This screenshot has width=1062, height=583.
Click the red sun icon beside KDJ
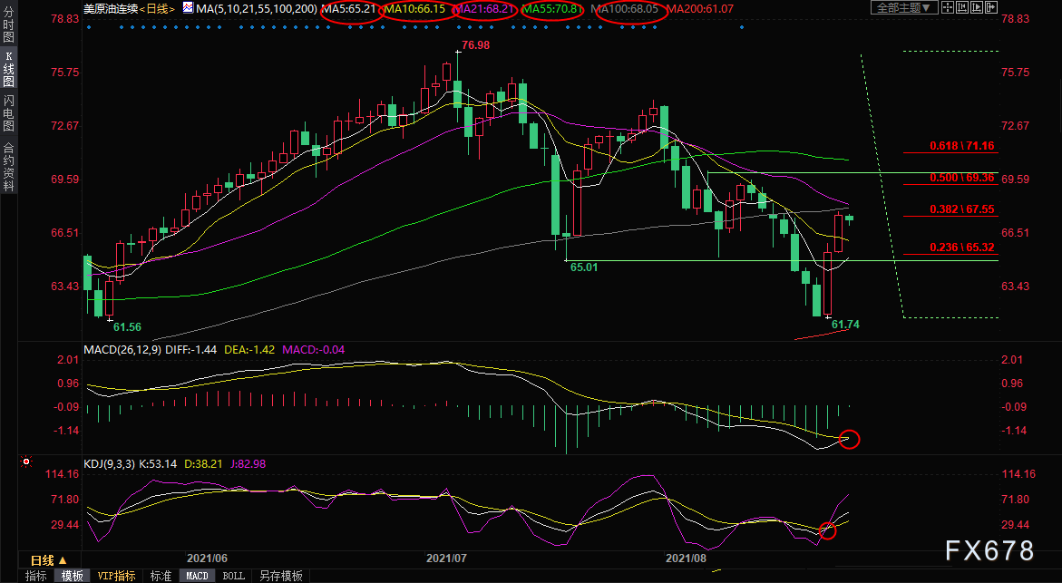[x=26, y=462]
